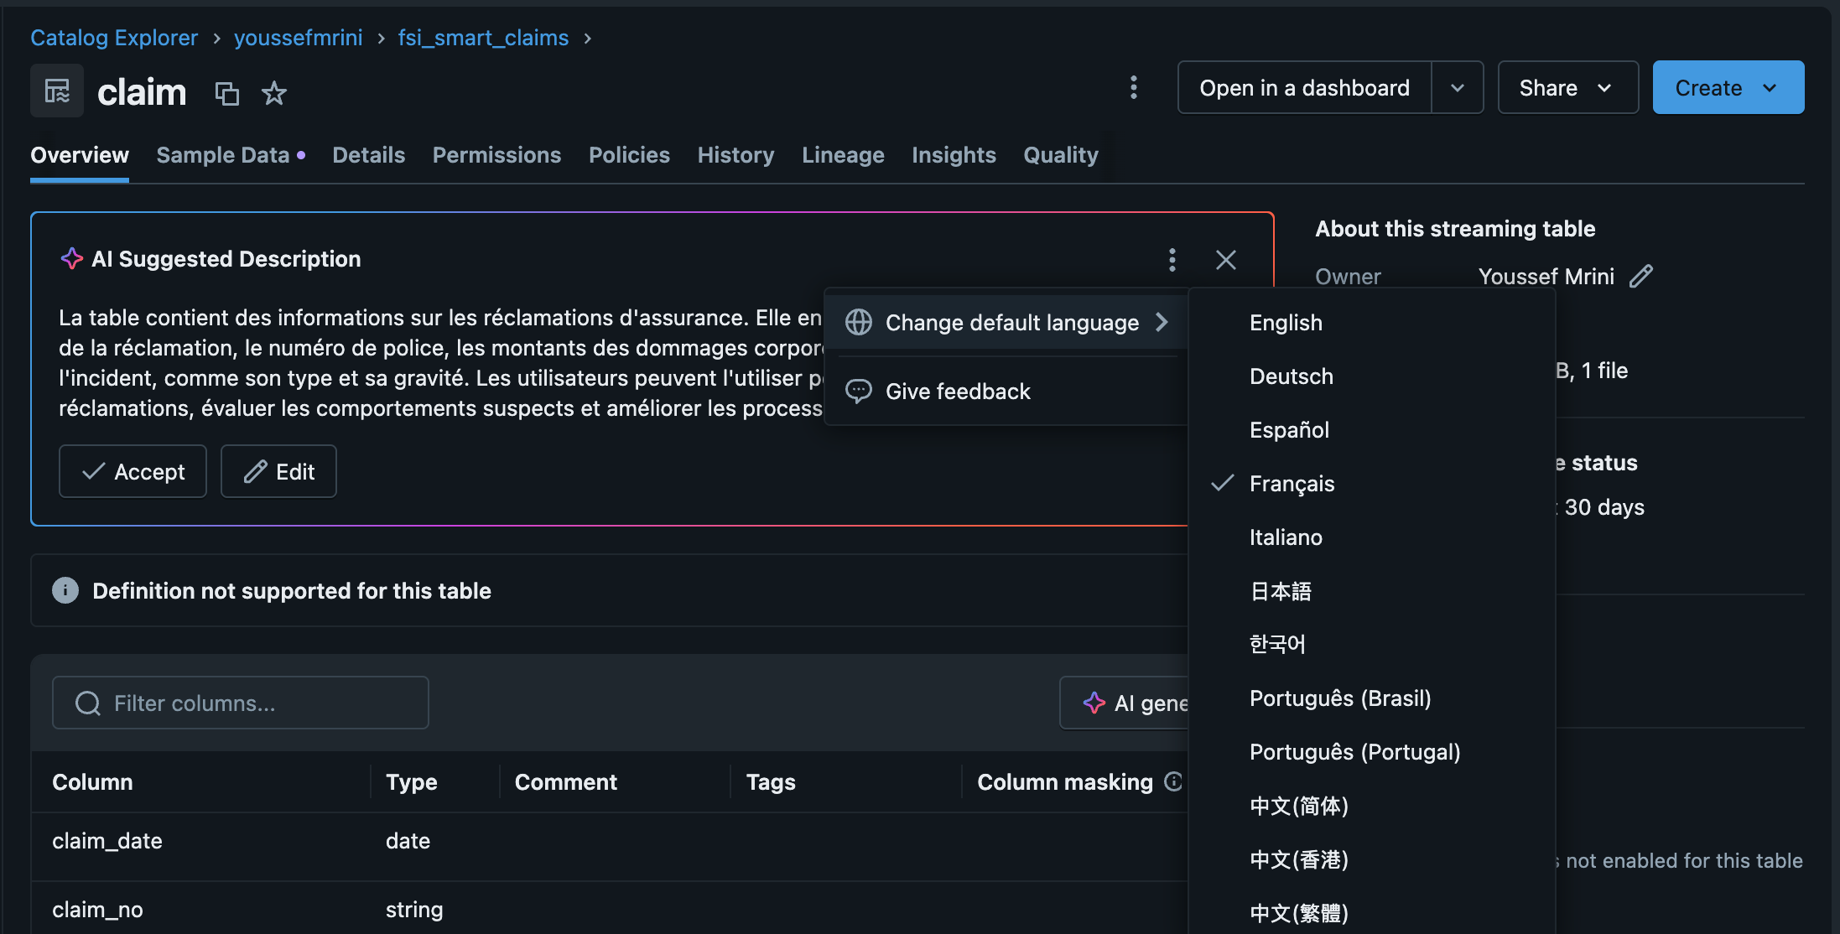
Task: Select Give feedback menu item
Action: (1006, 391)
